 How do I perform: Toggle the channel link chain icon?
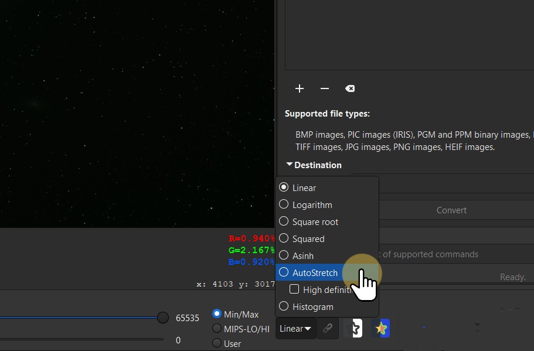[328, 329]
